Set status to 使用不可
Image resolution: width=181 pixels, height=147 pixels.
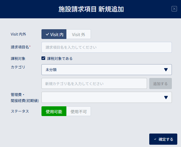coord(79,111)
